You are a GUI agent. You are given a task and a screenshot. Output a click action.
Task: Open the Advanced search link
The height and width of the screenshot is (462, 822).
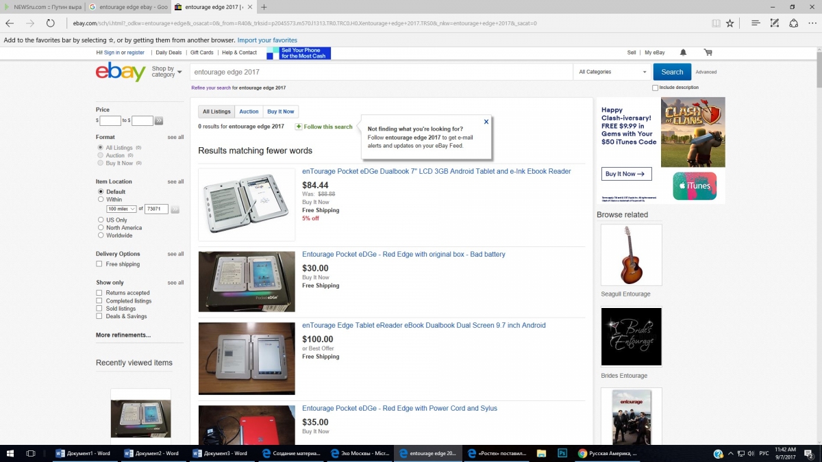click(x=706, y=72)
